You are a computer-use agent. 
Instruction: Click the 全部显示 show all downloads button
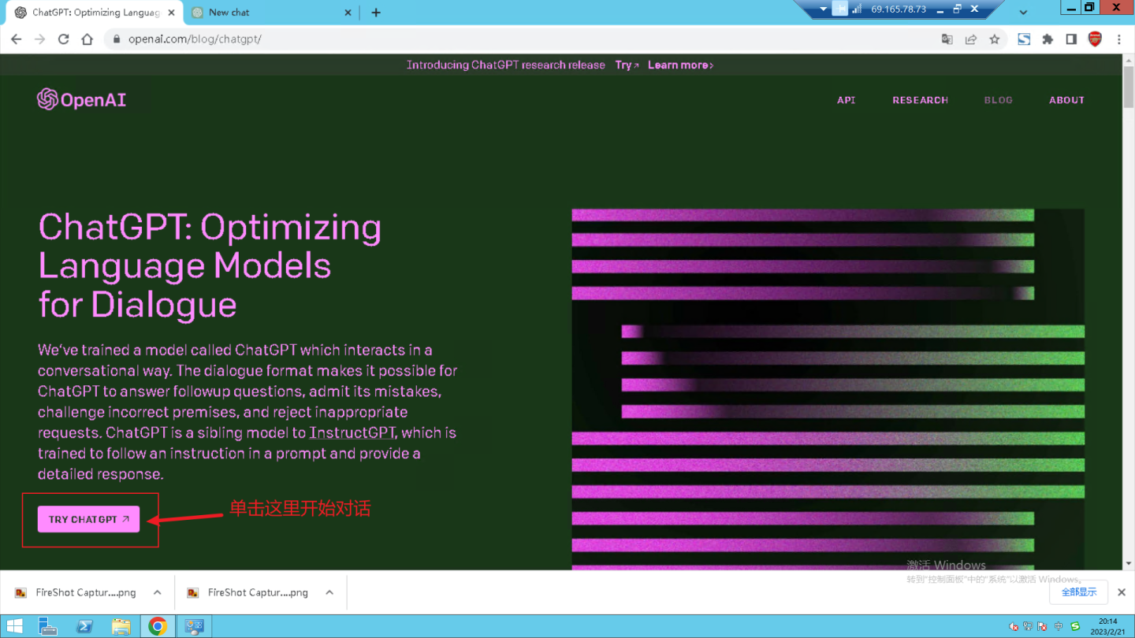(x=1079, y=592)
